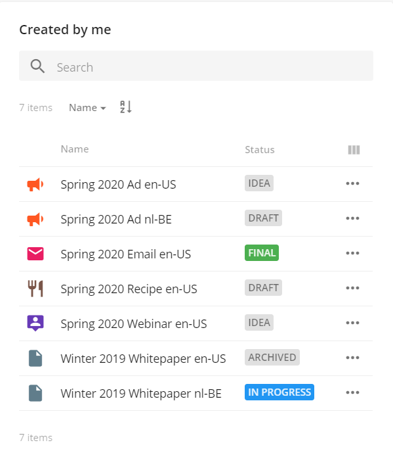Open more options for Spring 2020 Ad en-US
The image size is (393, 472).
(x=352, y=183)
